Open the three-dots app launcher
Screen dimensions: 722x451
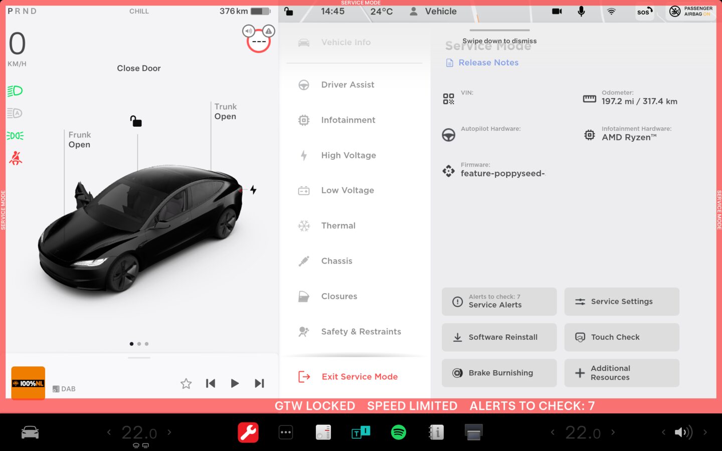coord(286,432)
